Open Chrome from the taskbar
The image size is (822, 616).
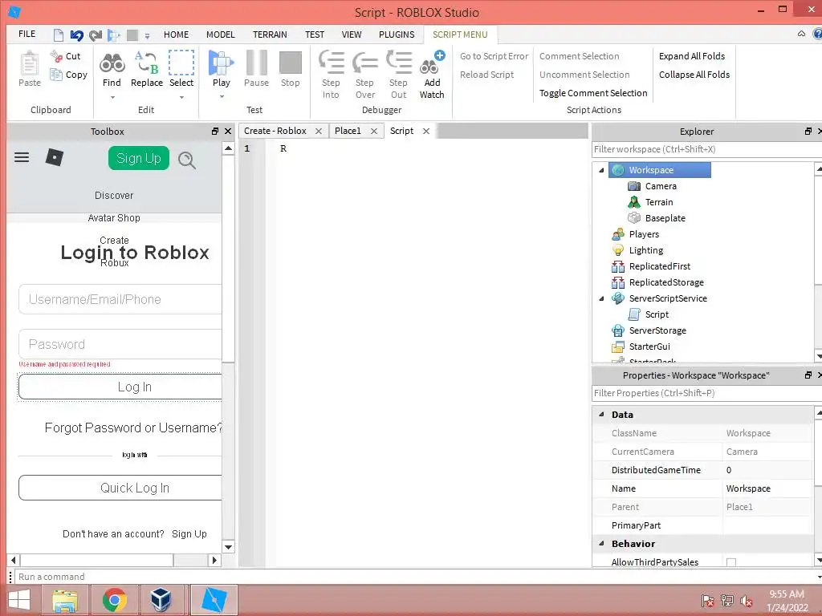tap(115, 600)
